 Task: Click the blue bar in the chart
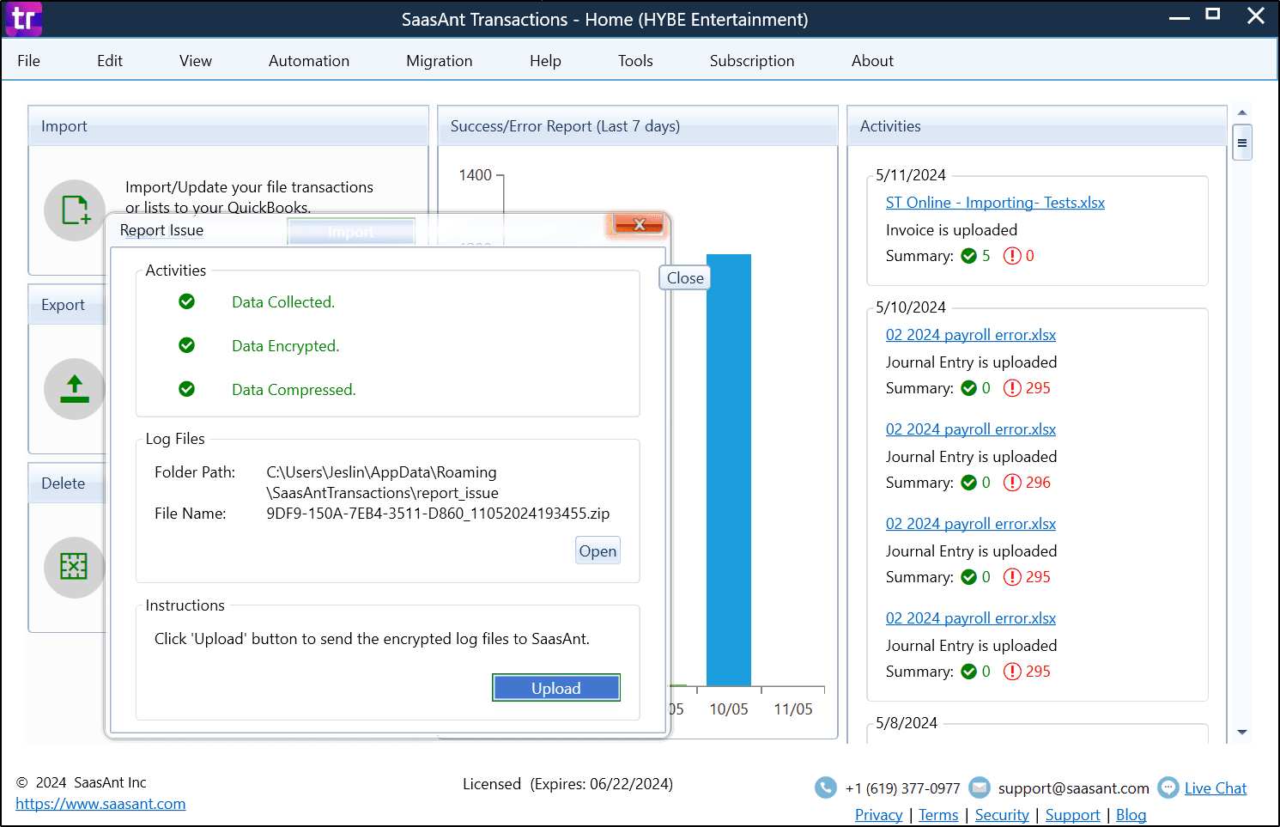point(729,470)
